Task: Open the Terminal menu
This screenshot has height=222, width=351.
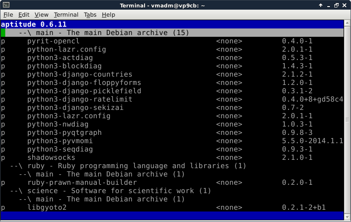Action: (66, 14)
